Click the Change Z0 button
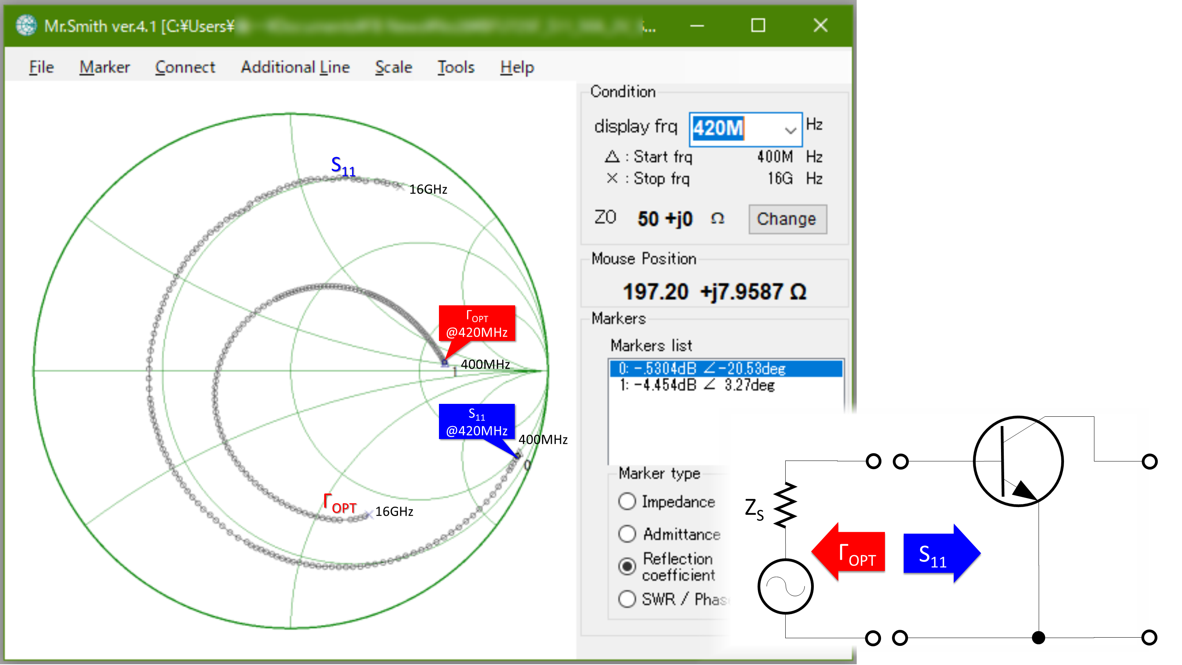The width and height of the screenshot is (1182, 665). click(x=787, y=219)
